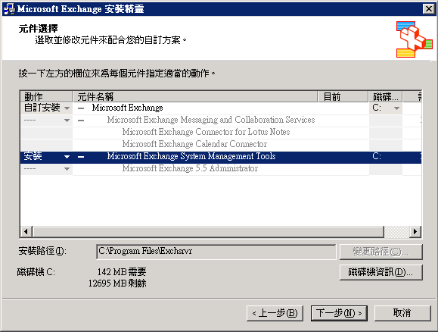Open 磁碟機資訊(D) disk information

tap(381, 272)
